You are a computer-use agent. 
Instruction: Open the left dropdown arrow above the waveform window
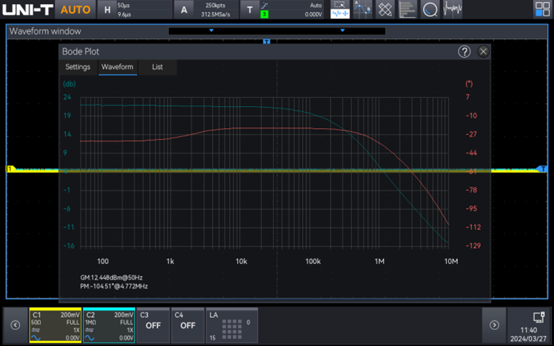pyautogui.click(x=211, y=31)
